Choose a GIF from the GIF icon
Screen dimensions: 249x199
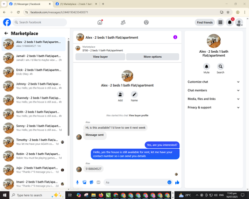99,183
